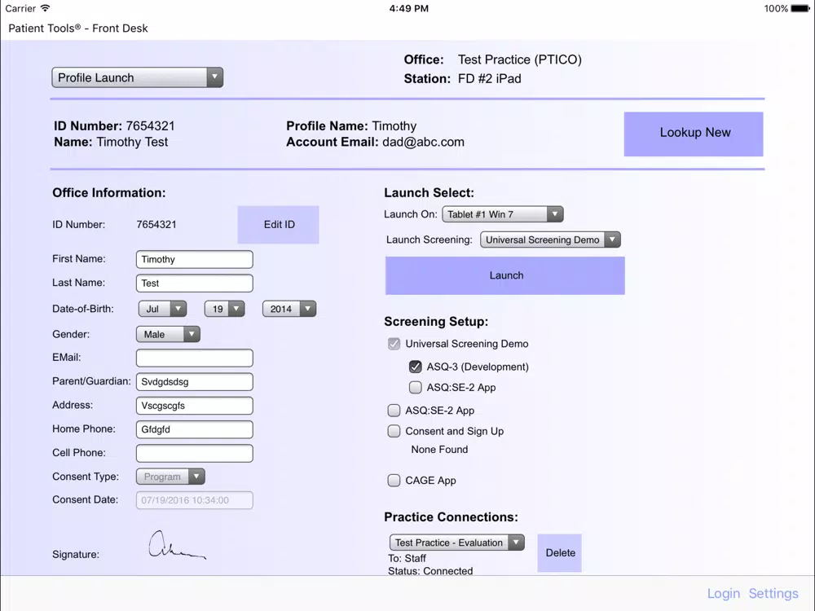Click the Account Email dad@abc.com text

pyautogui.click(x=375, y=142)
